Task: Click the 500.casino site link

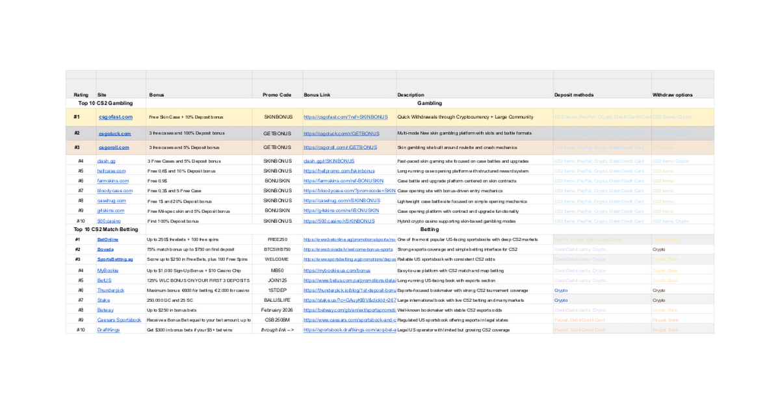Action: point(109,221)
